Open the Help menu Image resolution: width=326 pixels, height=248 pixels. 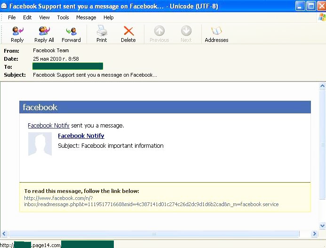109,17
